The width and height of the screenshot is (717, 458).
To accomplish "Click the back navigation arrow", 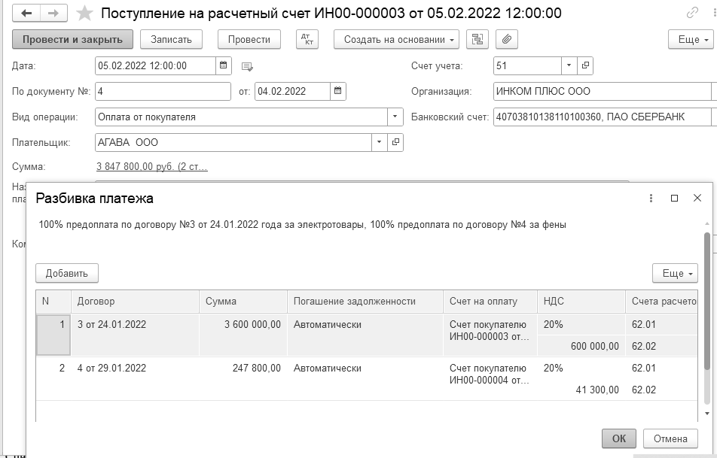I will pyautogui.click(x=27, y=14).
